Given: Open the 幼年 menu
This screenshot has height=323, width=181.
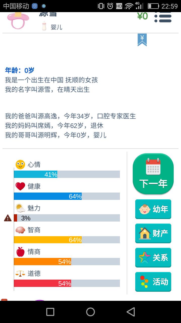Looking at the screenshot, I should pyautogui.click(x=153, y=209).
